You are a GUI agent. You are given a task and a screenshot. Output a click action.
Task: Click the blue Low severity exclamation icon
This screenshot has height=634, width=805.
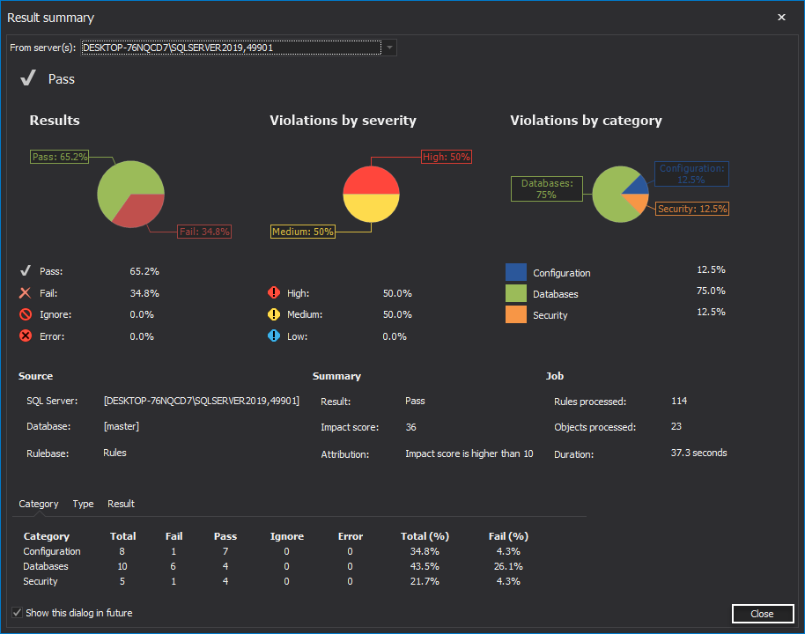[274, 335]
